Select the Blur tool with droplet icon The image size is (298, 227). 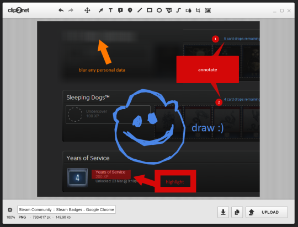188,10
